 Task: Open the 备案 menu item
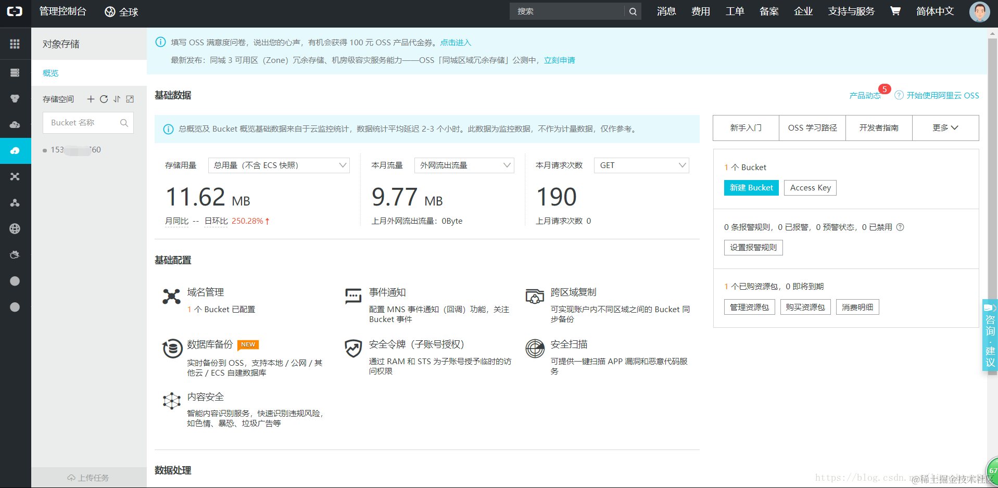tap(769, 11)
